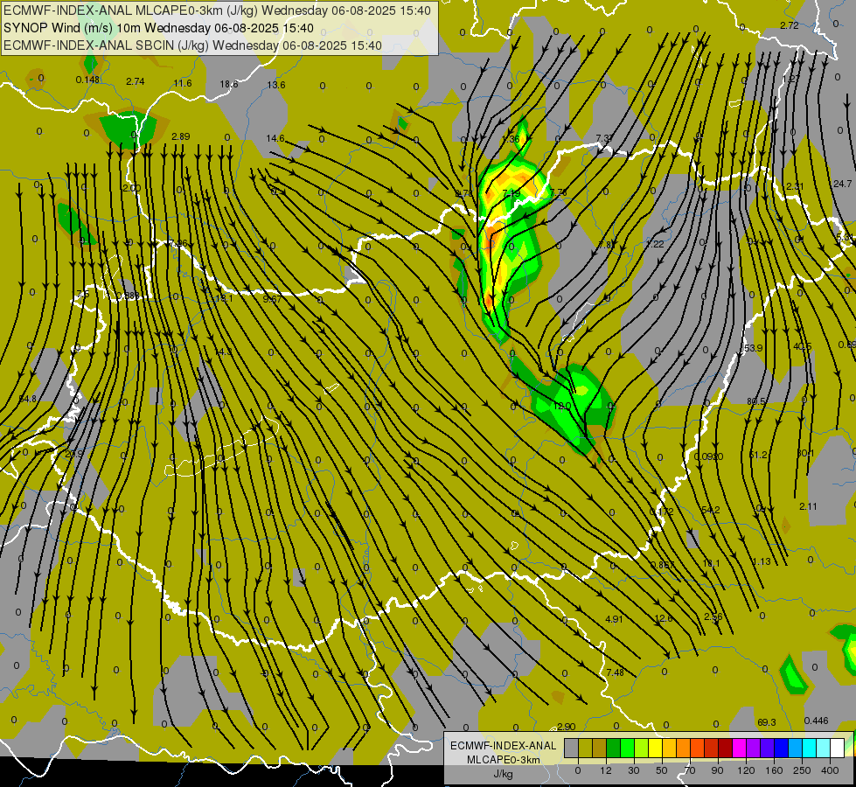Click the map value 12.6
The image size is (856, 787).
click(664, 618)
